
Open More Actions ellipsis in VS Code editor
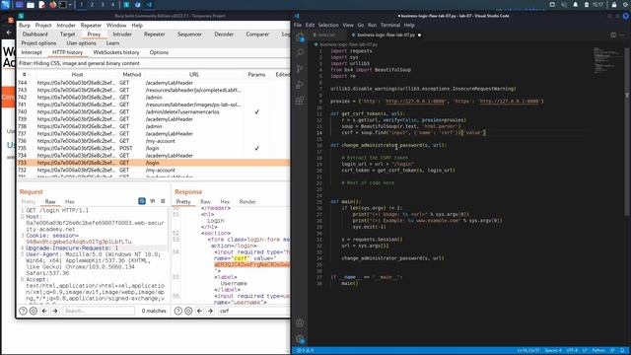[x=622, y=35]
